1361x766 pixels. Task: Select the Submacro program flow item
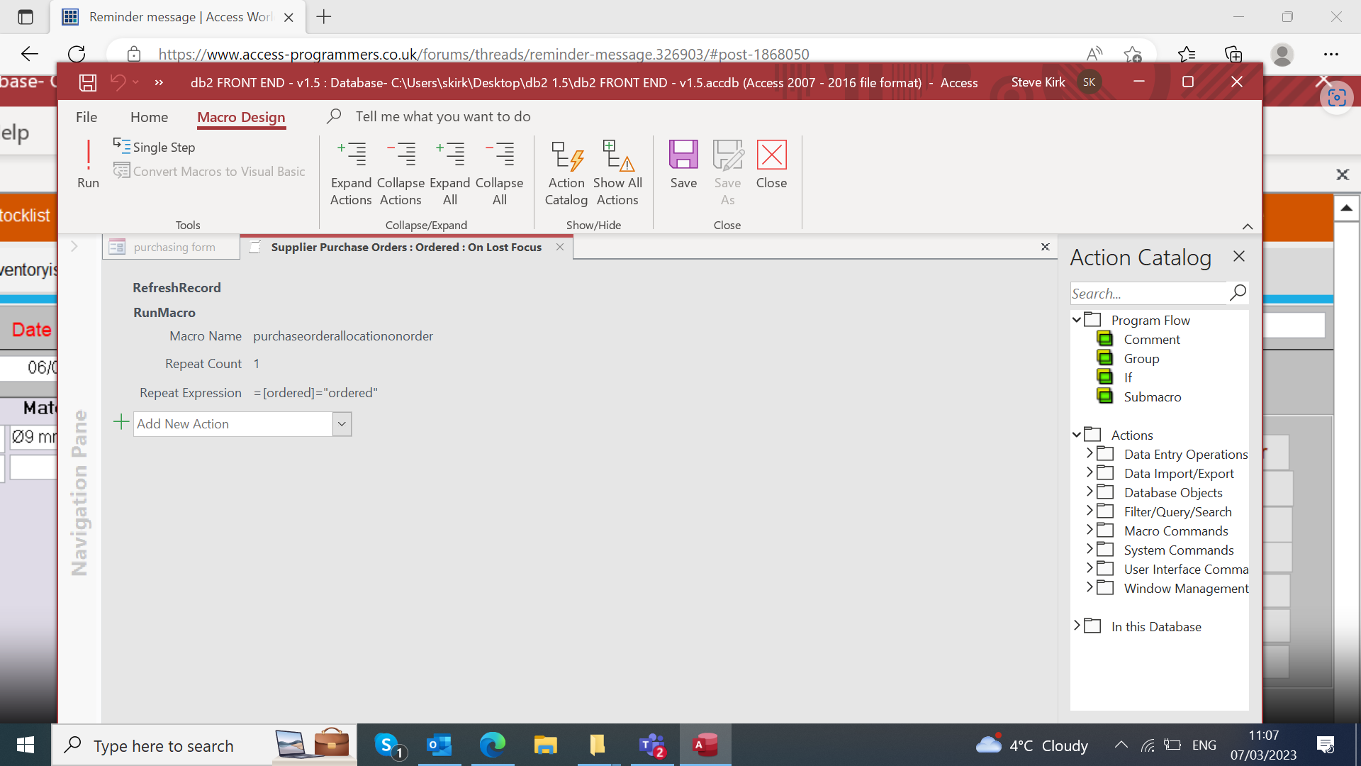(x=1152, y=397)
